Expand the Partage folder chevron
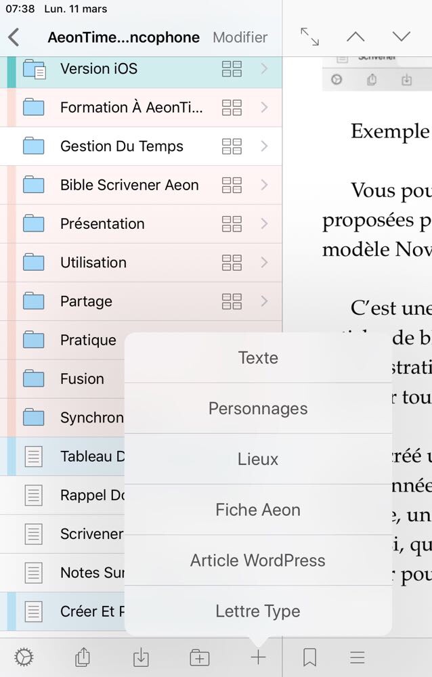The image size is (432, 677). point(264,301)
